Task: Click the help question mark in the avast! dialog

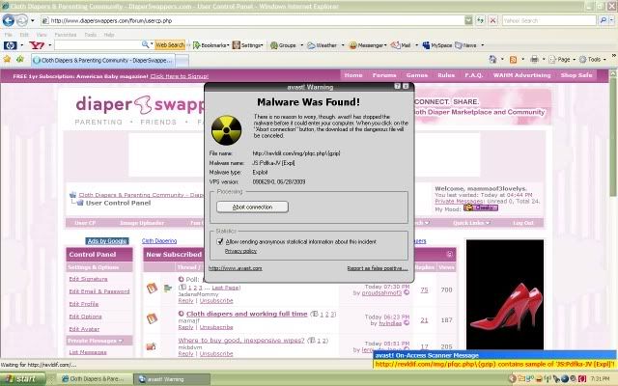Action: click(397, 86)
